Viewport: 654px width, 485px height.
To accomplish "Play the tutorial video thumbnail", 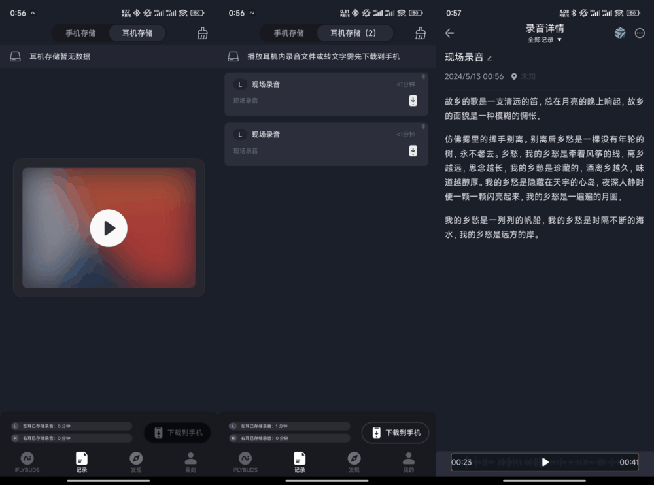I will coord(109,228).
